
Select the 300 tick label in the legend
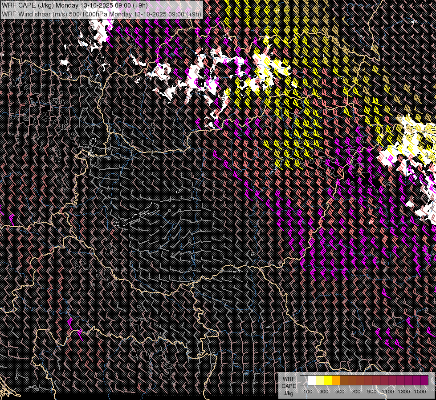tap(324, 392)
